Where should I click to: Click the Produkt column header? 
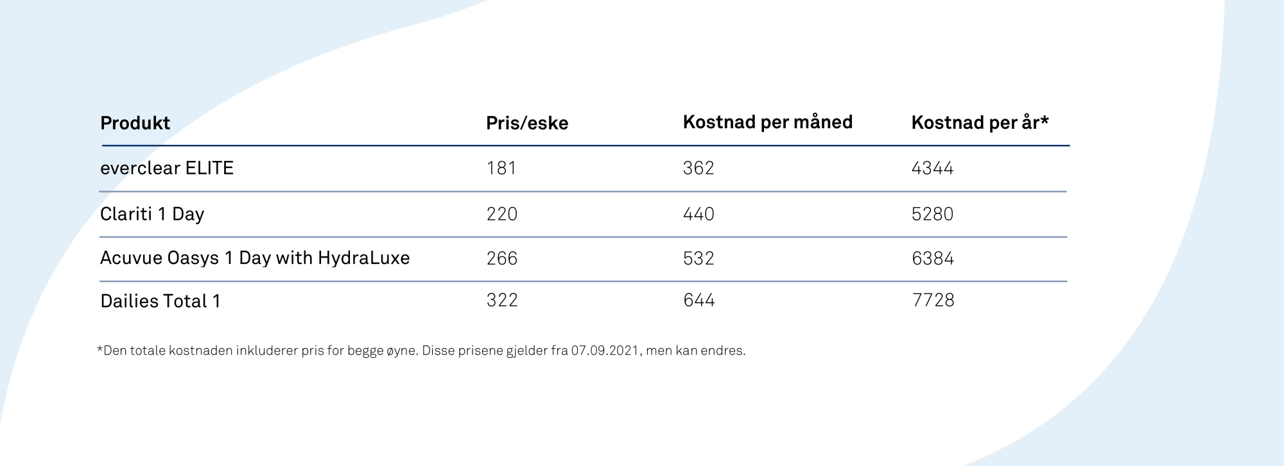coord(135,123)
